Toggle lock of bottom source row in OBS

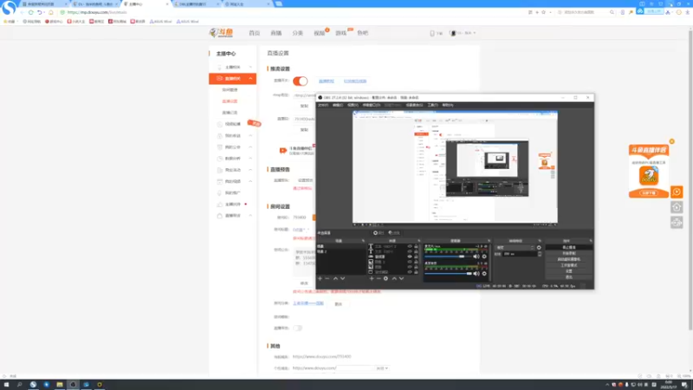pos(416,272)
